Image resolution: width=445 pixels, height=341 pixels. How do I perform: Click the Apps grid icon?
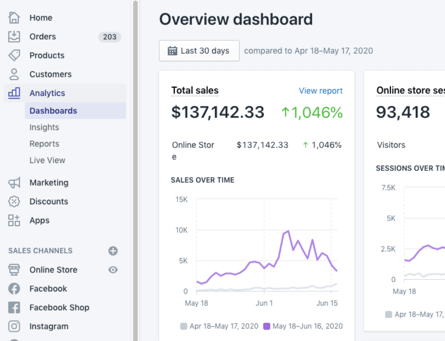14,221
